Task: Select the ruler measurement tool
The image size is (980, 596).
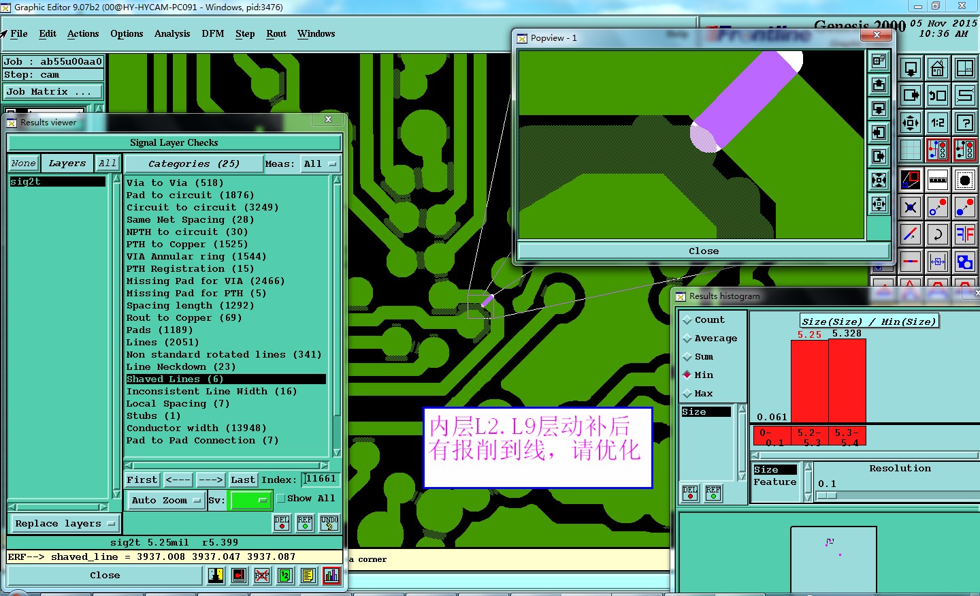Action: [x=938, y=180]
